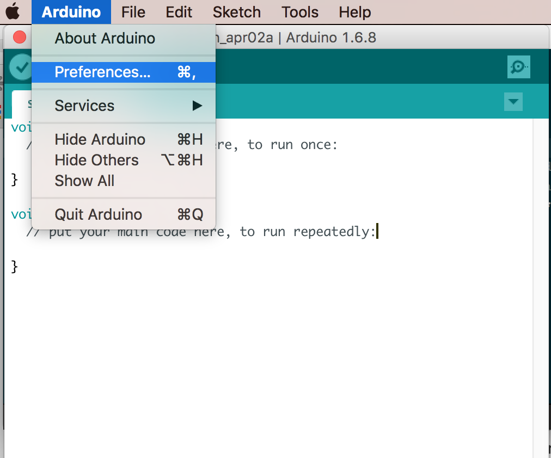Open the File menu
Viewport: 551px width, 458px height.
[133, 12]
